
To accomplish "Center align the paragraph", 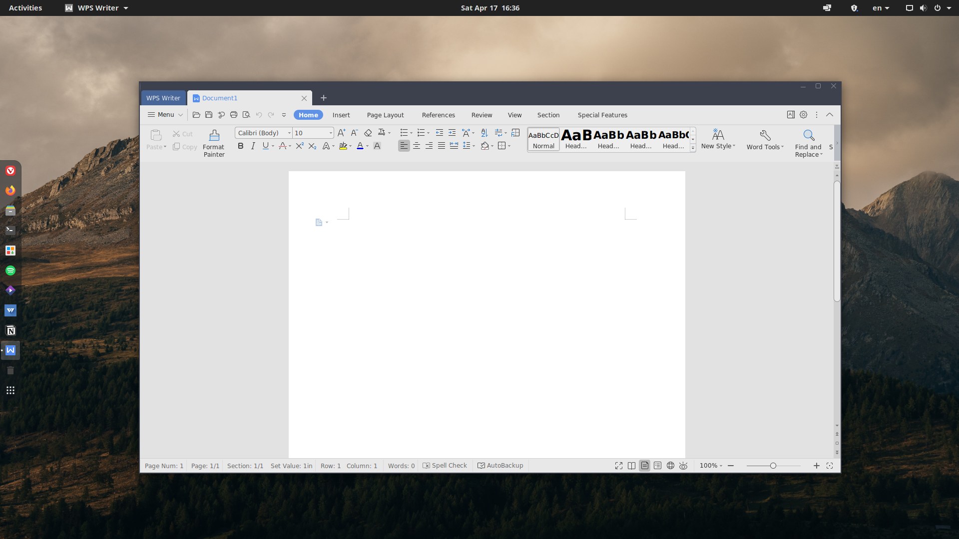I will coord(416,146).
